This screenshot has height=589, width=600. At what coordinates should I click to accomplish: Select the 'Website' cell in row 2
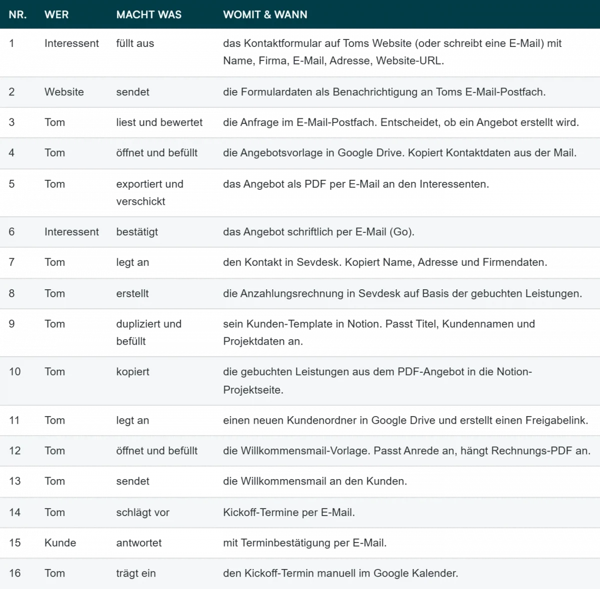(64, 92)
